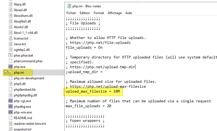Click the php.ini-development file icon
217x131 pixels.
11,78
